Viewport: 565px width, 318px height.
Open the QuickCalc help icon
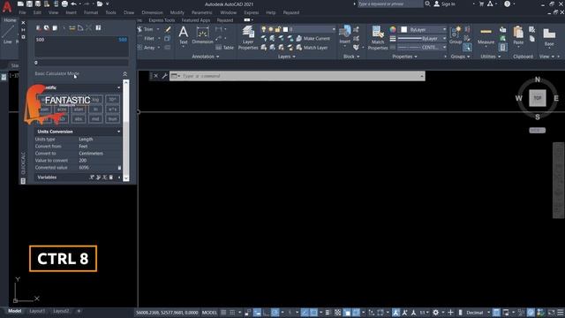[x=98, y=28]
